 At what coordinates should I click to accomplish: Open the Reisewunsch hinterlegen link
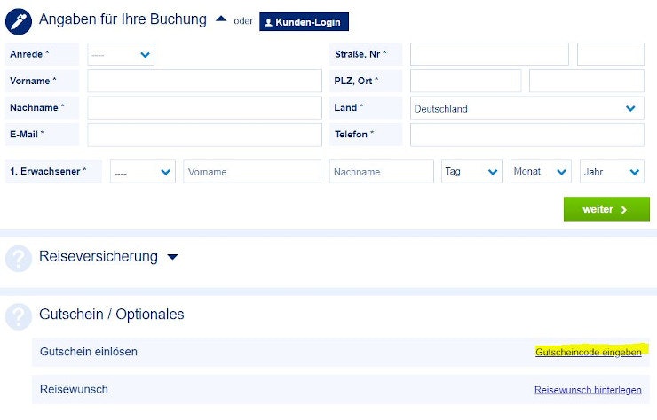(x=588, y=390)
